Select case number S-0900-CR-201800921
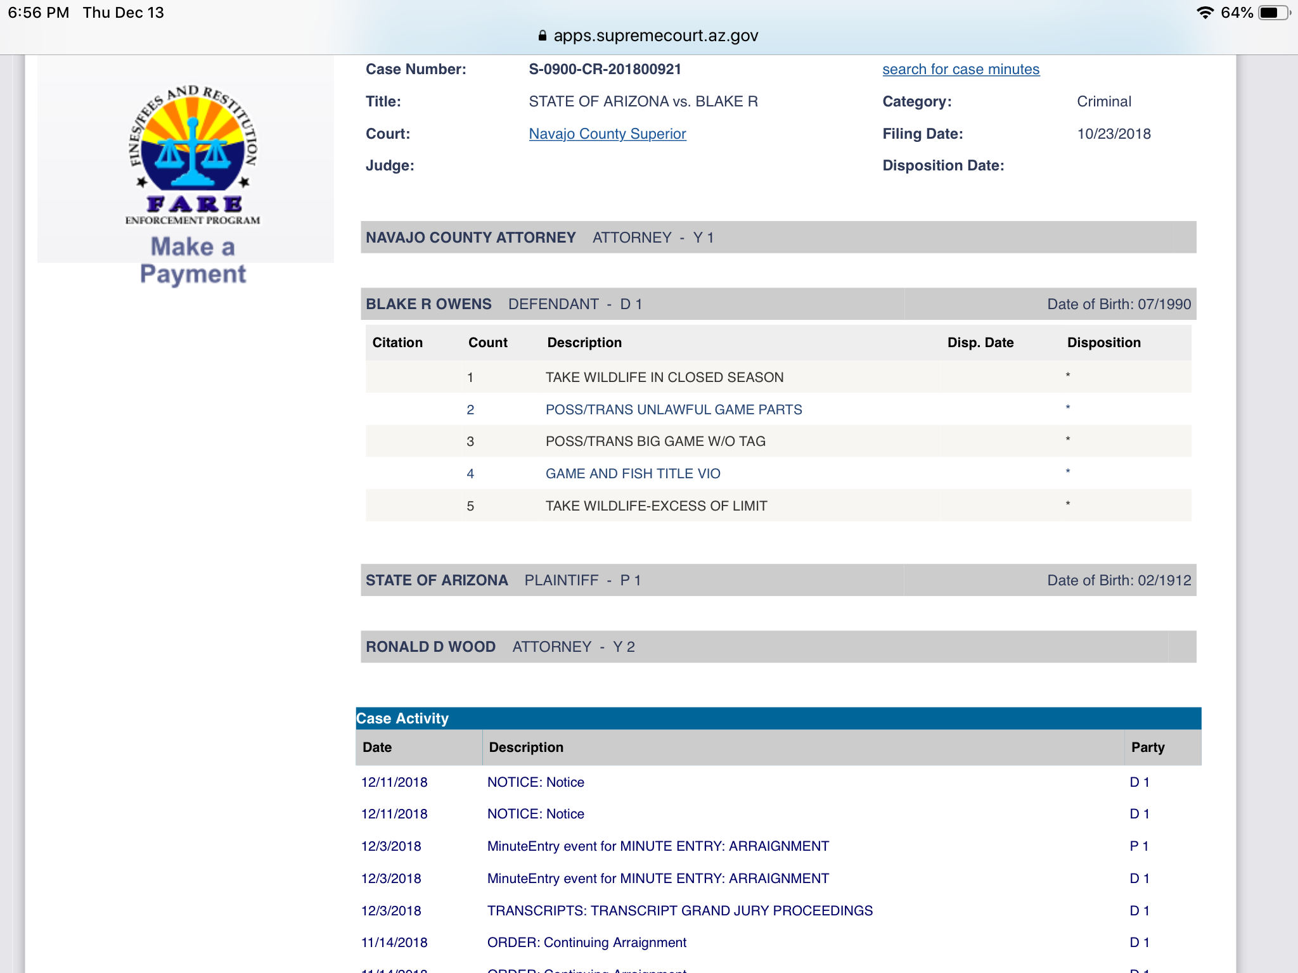 coord(605,69)
